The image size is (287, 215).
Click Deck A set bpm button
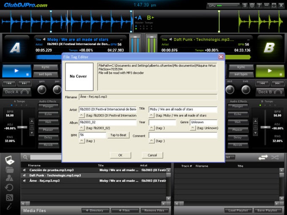tap(46, 74)
